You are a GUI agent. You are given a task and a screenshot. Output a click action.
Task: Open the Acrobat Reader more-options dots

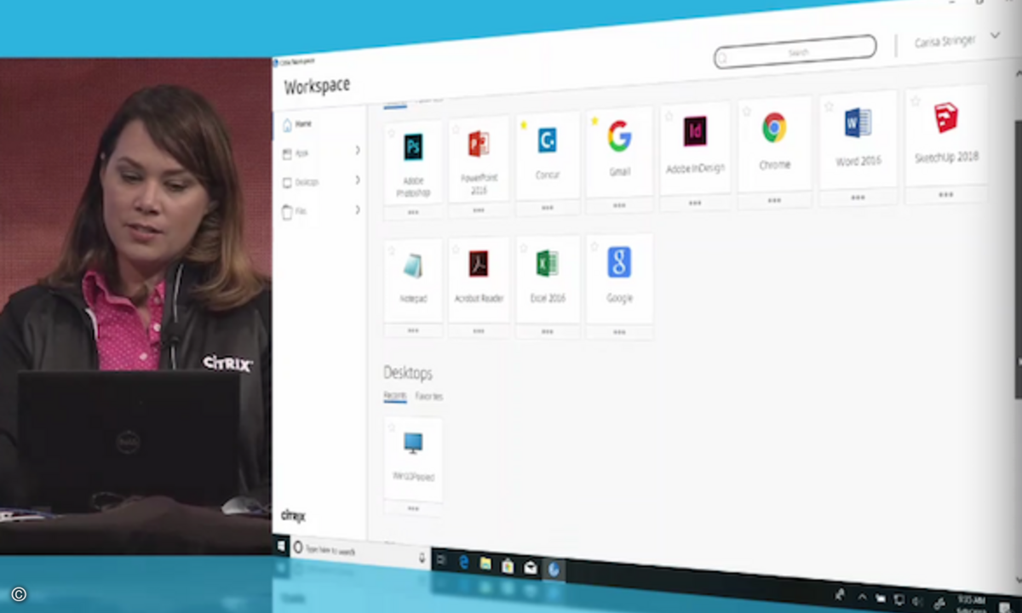point(479,331)
